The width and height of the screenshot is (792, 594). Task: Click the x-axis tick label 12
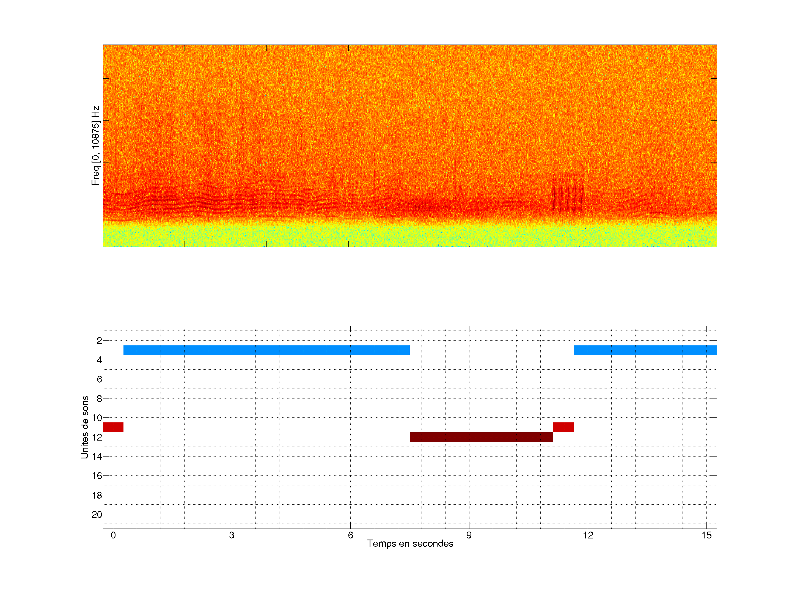click(588, 535)
